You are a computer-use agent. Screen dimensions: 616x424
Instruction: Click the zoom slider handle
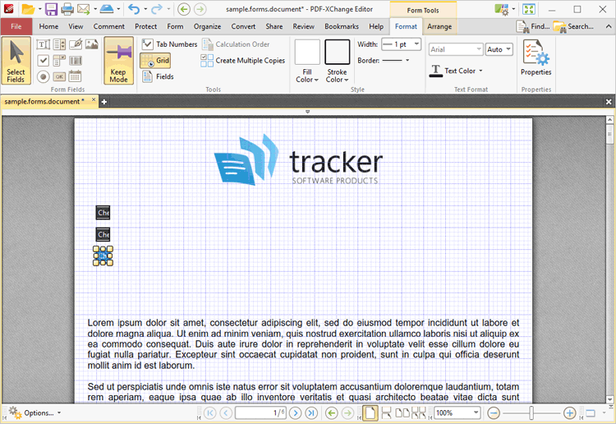(x=531, y=412)
